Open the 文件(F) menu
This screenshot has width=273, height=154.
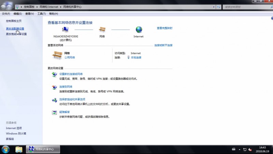point(6,14)
